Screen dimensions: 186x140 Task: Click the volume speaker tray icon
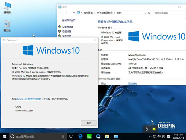(x=159, y=136)
